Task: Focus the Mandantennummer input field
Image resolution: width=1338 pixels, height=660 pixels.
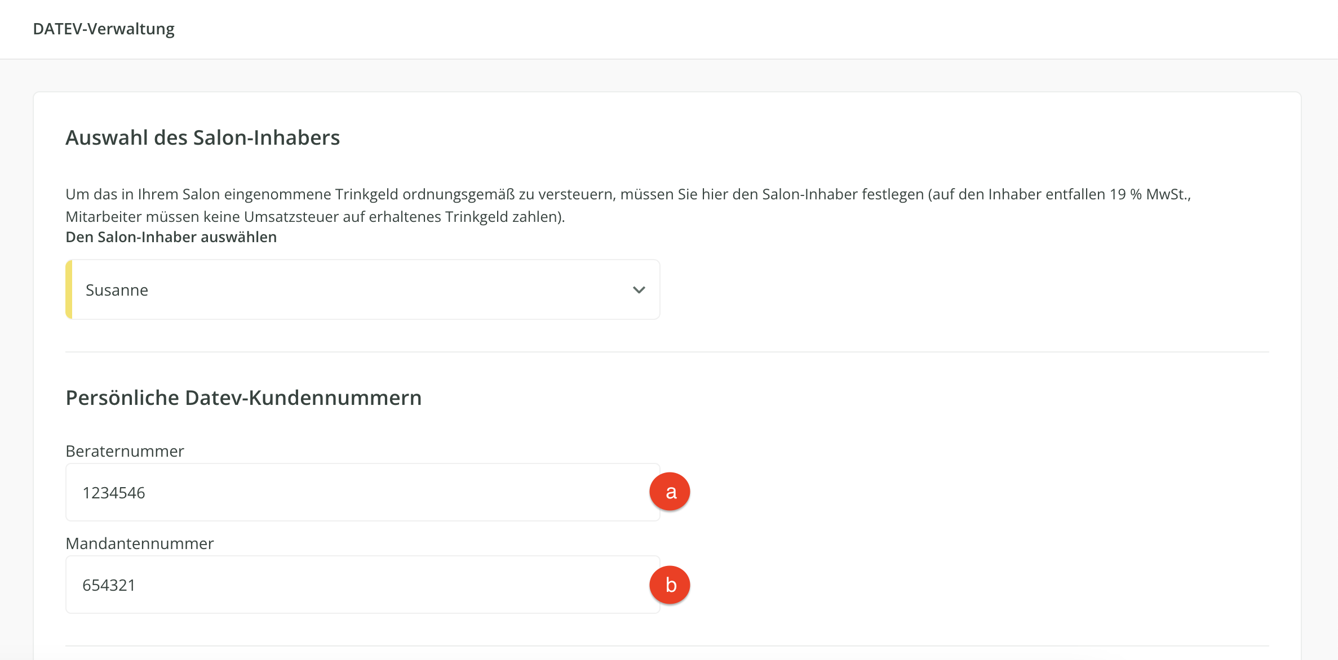Action: (361, 585)
